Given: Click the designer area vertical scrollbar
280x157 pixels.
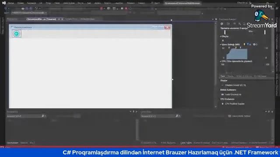Looking at the screenshot, I should point(216,65).
